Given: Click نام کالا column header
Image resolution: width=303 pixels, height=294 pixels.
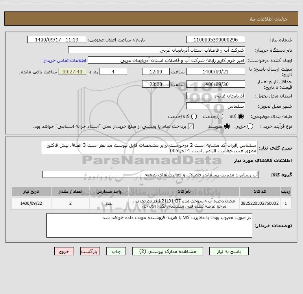Looking at the screenshot, I should 184,191.
